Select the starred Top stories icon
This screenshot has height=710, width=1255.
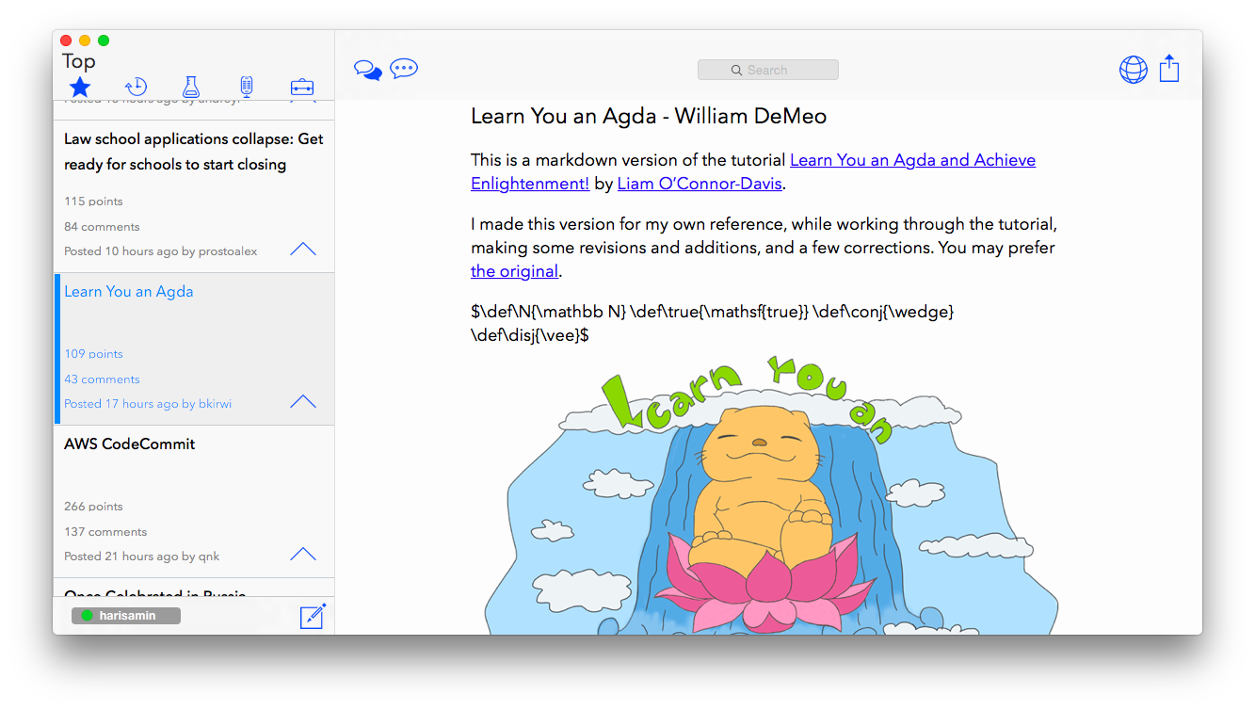(79, 87)
